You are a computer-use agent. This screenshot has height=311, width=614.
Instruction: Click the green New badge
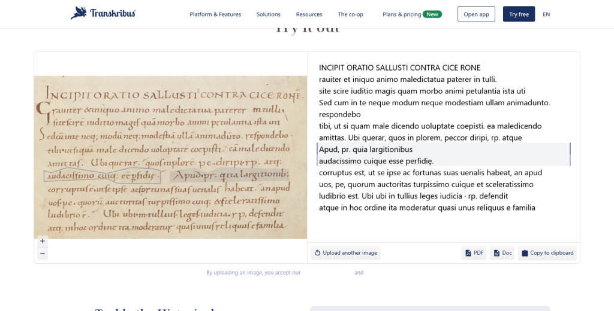pos(432,14)
